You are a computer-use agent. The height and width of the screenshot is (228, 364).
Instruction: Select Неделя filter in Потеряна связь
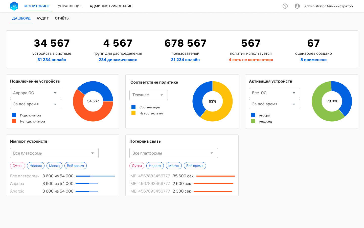point(155,166)
